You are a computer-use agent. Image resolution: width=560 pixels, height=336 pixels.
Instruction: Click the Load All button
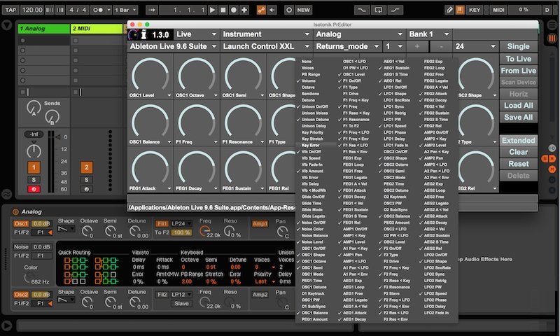tap(518, 105)
